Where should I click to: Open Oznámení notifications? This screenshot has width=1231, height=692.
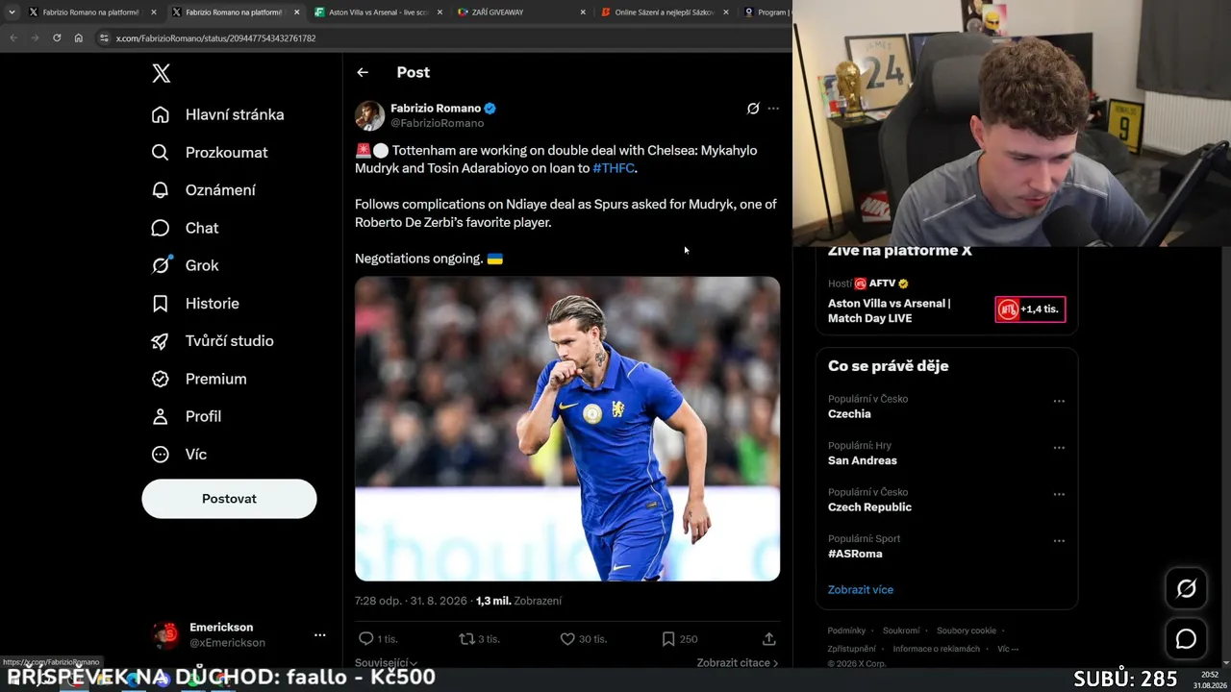coord(203,190)
